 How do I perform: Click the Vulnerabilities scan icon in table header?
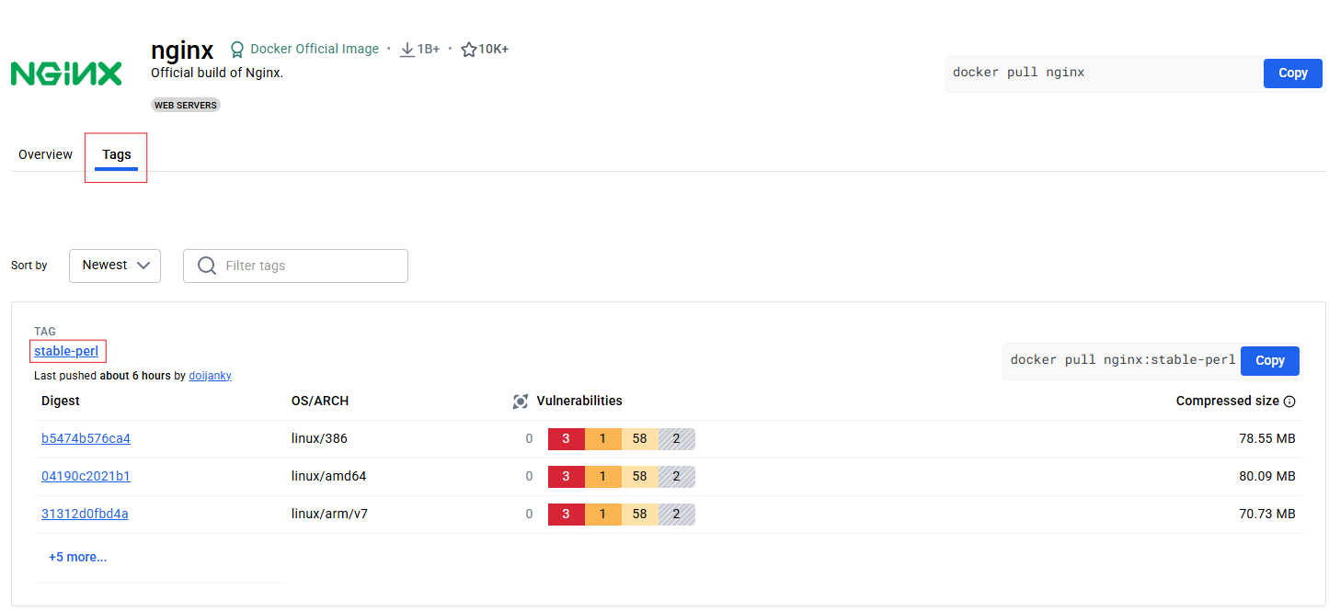(x=521, y=402)
